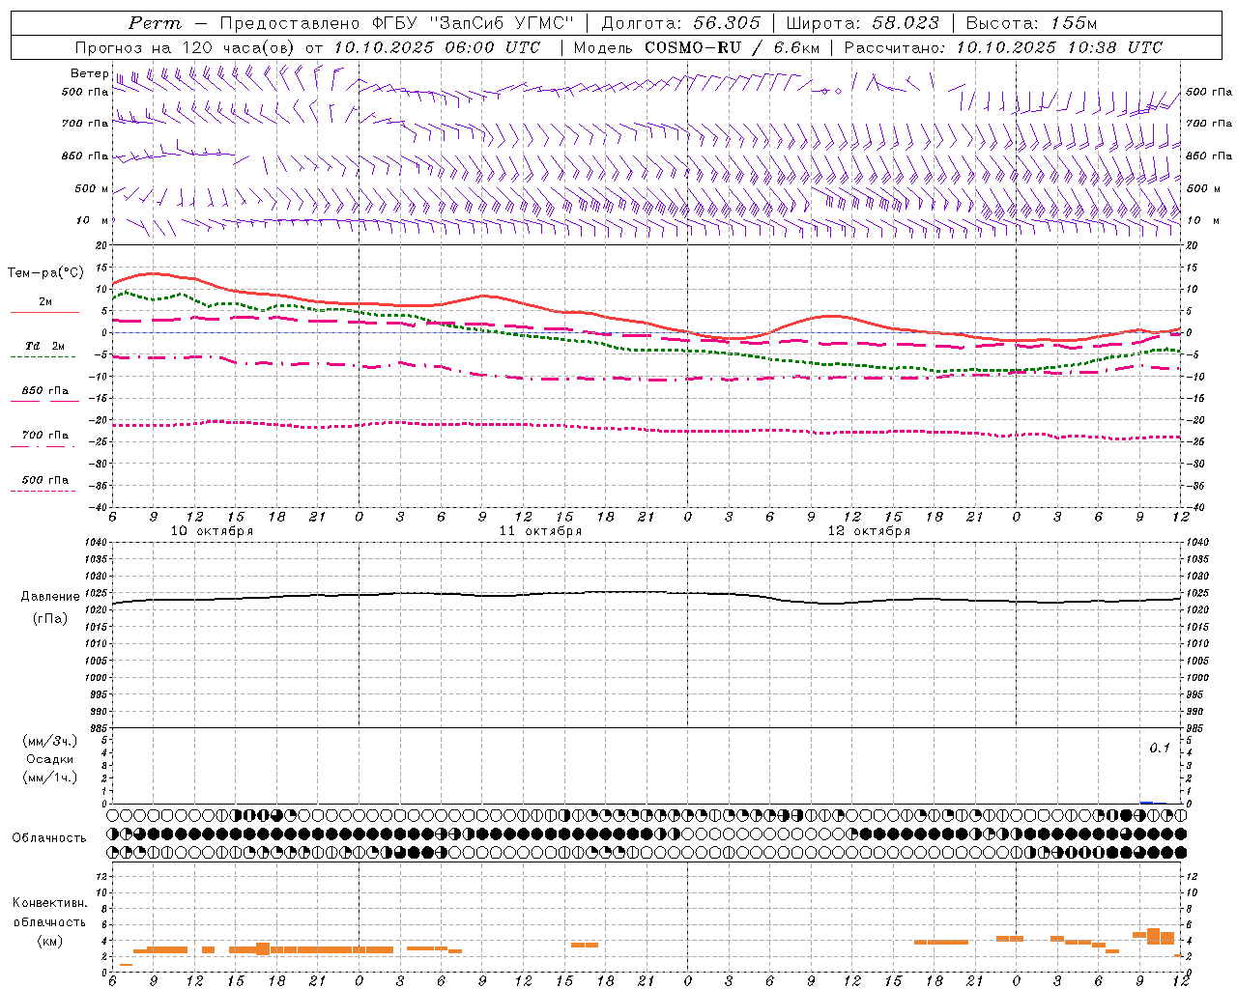This screenshot has width=1237, height=989.
Task: Click the "(мм/3ч.)" precipitation unit label
Action: [50, 741]
